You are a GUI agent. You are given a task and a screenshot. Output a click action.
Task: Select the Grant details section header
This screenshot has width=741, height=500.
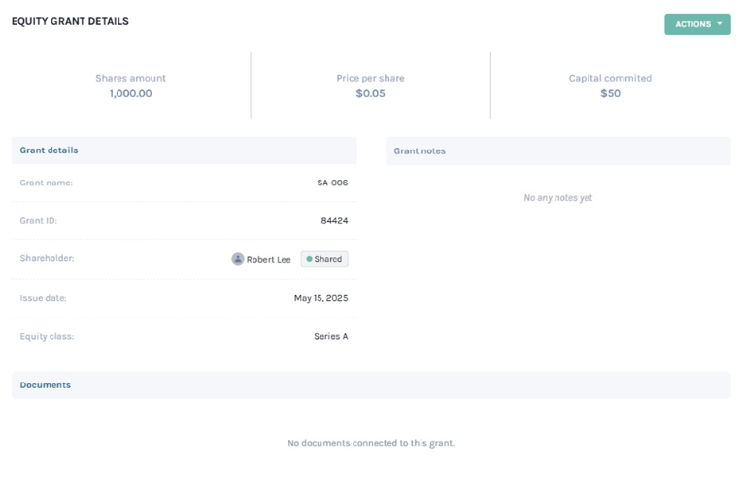pos(184,150)
